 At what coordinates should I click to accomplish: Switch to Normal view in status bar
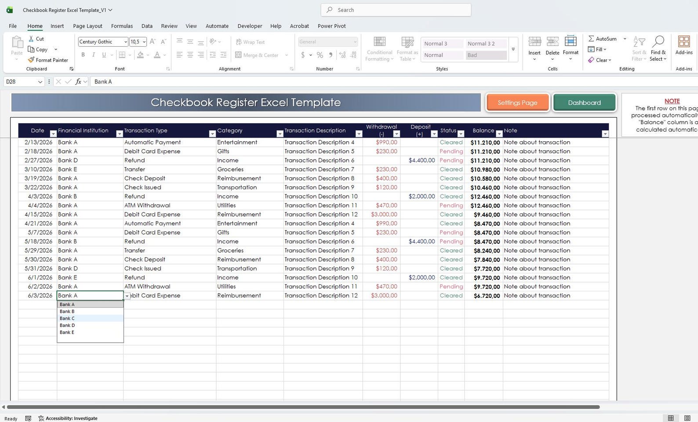(x=671, y=418)
